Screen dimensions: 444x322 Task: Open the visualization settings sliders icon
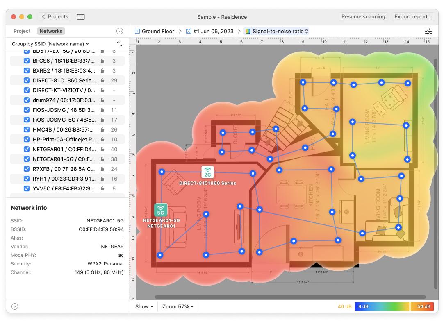point(428,32)
